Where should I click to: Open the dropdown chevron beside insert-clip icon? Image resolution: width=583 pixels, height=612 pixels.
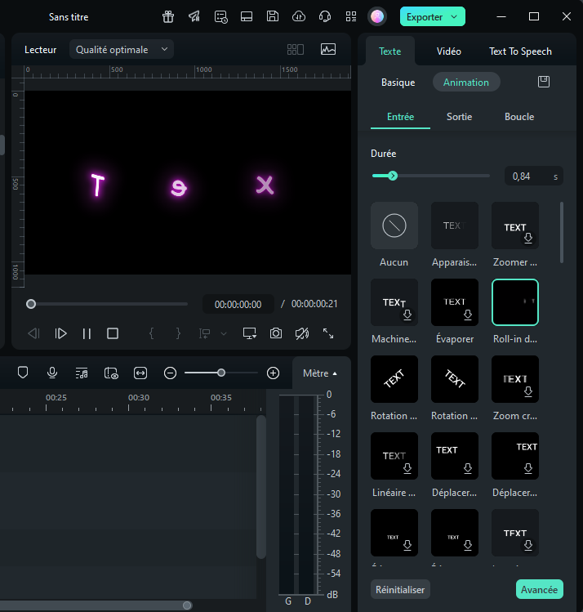(x=224, y=333)
